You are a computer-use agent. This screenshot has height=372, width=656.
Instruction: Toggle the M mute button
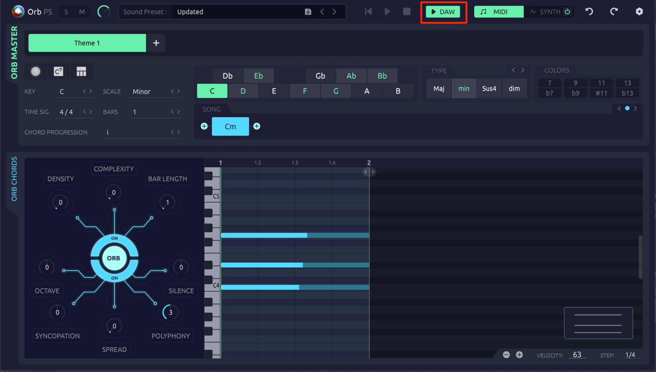[x=82, y=12]
